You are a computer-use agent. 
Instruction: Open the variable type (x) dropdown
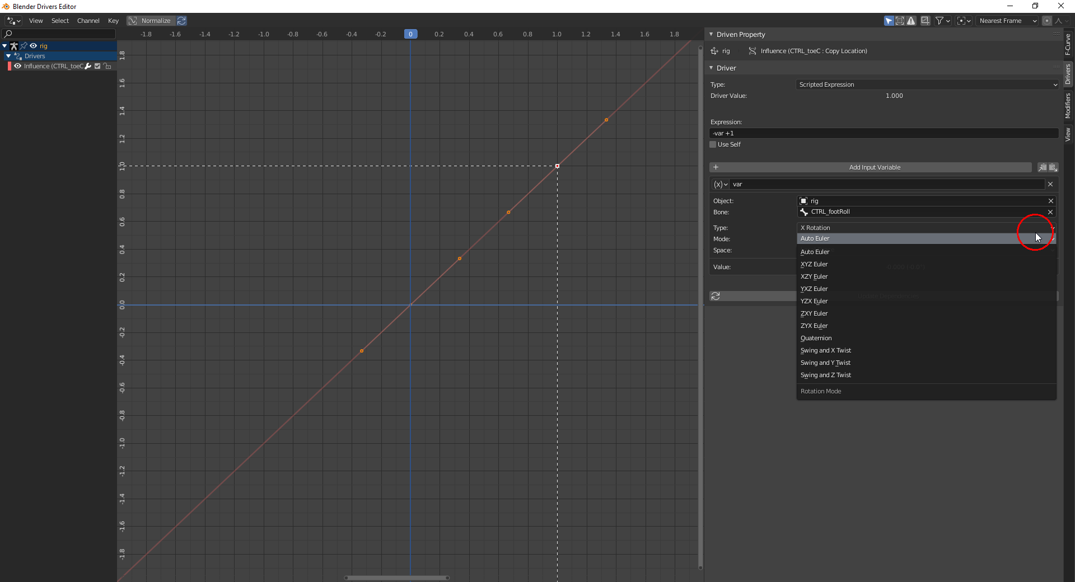[720, 184]
